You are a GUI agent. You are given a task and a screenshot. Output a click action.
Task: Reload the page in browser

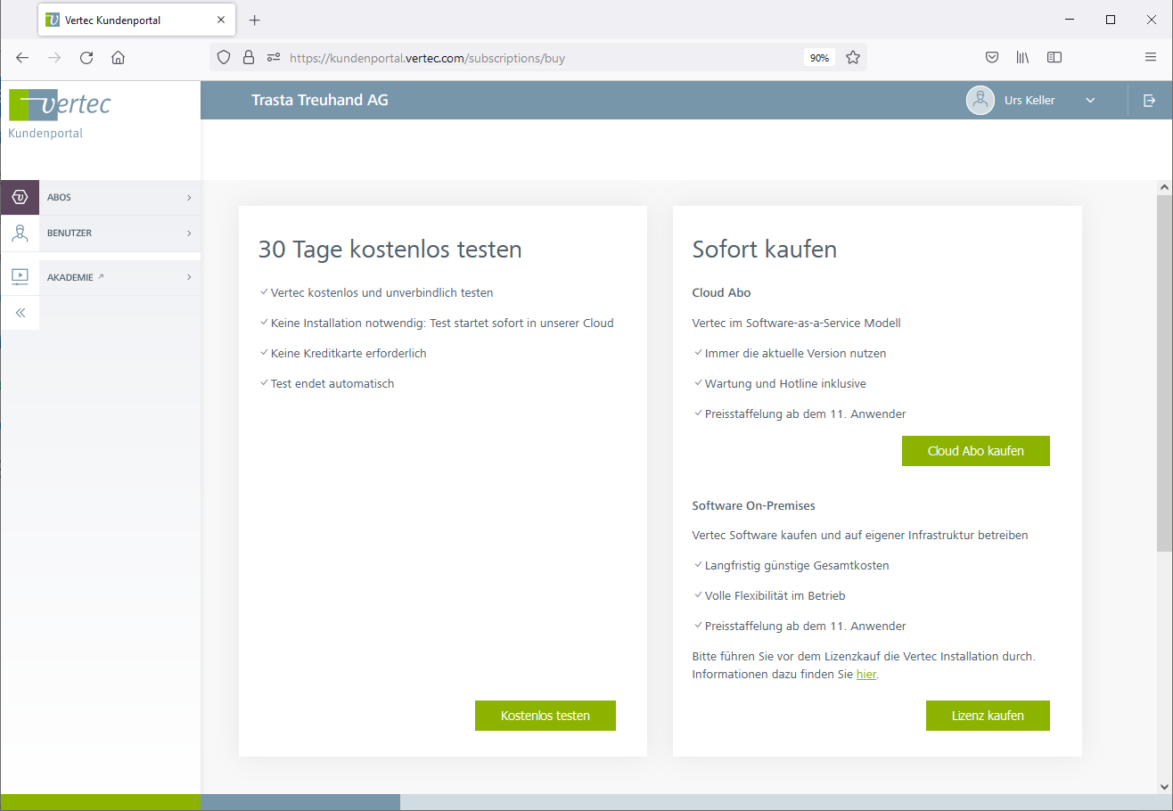(x=86, y=58)
